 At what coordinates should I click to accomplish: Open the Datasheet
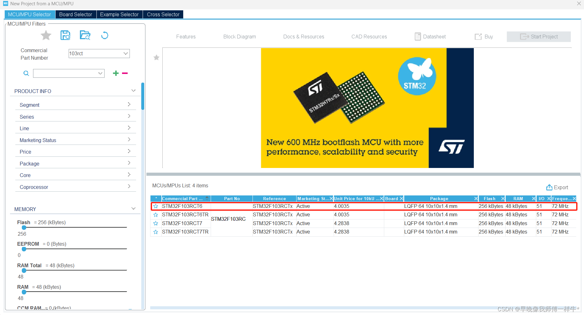coord(430,37)
